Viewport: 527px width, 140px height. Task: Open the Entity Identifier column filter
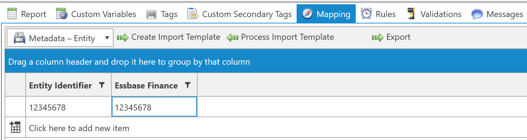click(102, 85)
